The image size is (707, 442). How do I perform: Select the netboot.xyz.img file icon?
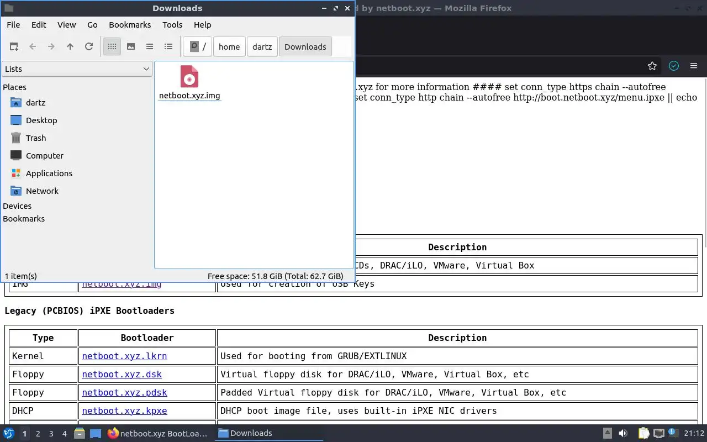tap(189, 77)
